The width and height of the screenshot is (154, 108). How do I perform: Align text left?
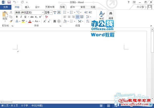point(65,17)
